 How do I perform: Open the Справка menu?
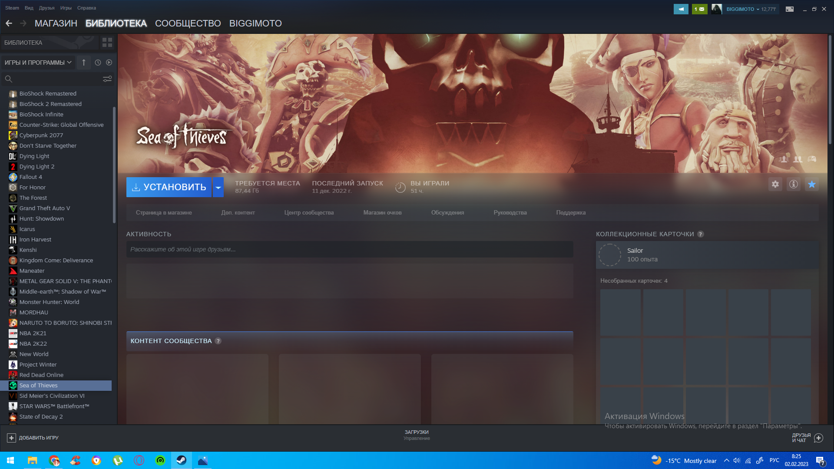click(x=87, y=8)
